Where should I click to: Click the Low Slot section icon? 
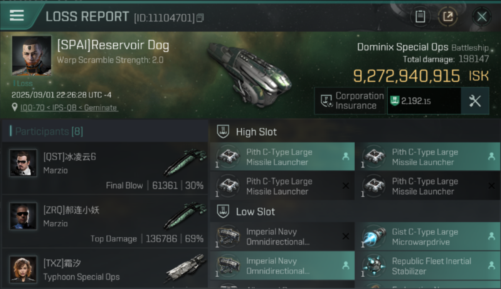click(x=223, y=212)
